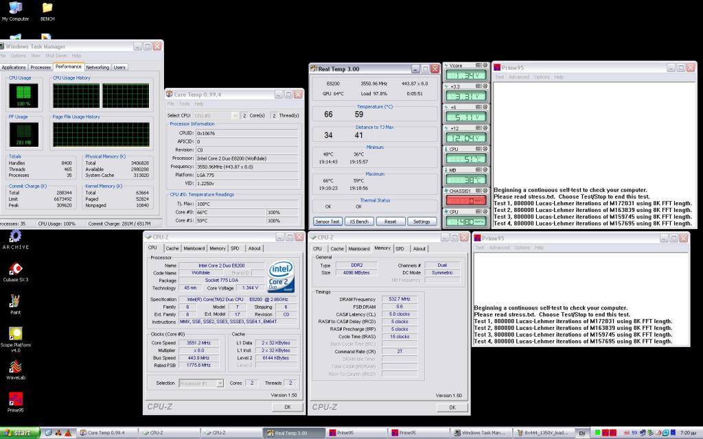The height and width of the screenshot is (439, 703).
Task: Open the Options menu in the lower Prime95 window
Action: click(x=522, y=247)
